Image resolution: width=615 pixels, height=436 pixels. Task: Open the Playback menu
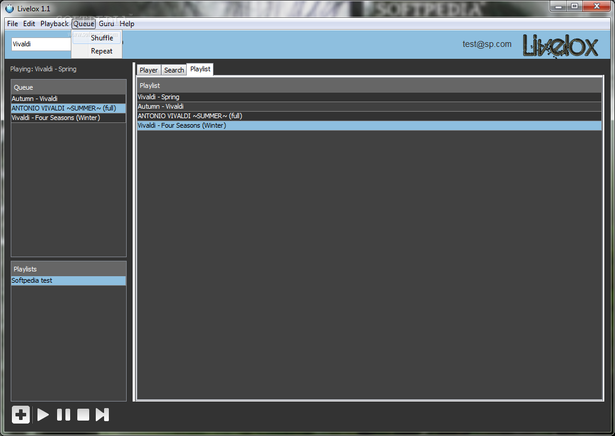(x=55, y=24)
